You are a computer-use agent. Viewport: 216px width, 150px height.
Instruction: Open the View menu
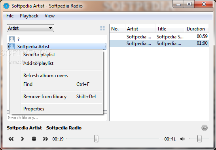(x=49, y=16)
